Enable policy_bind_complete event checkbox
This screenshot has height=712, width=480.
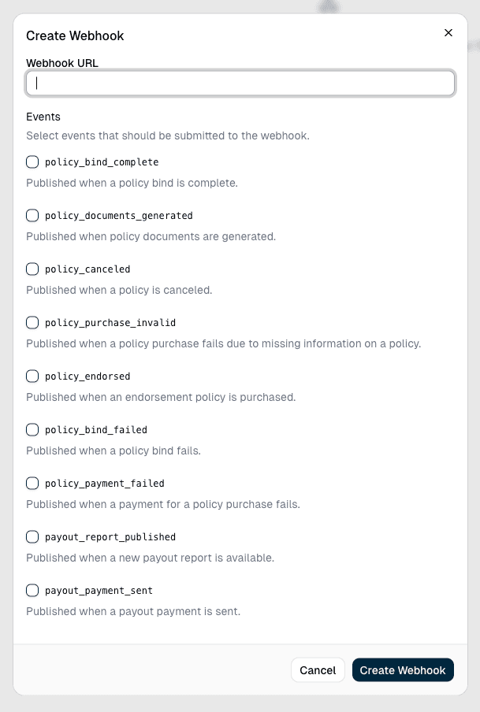pyautogui.click(x=32, y=162)
